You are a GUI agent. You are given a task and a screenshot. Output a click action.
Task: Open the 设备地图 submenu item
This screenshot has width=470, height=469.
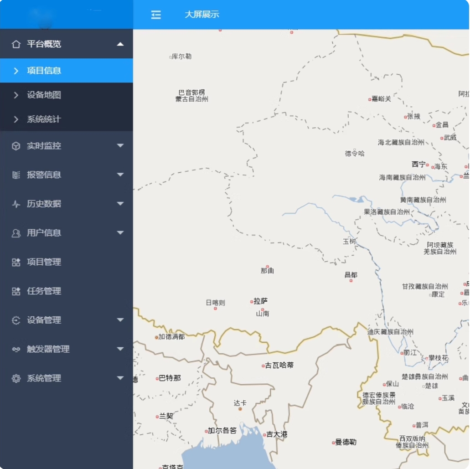click(44, 95)
